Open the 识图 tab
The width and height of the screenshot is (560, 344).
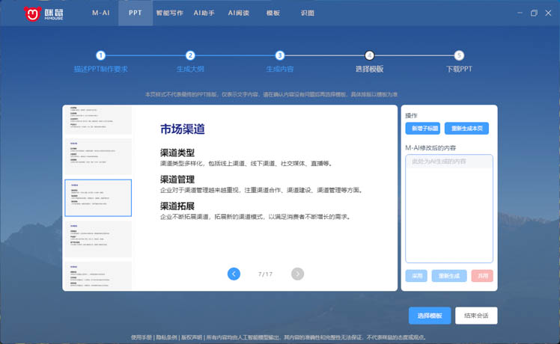pos(307,13)
